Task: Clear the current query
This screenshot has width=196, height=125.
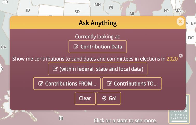Action: (85, 98)
